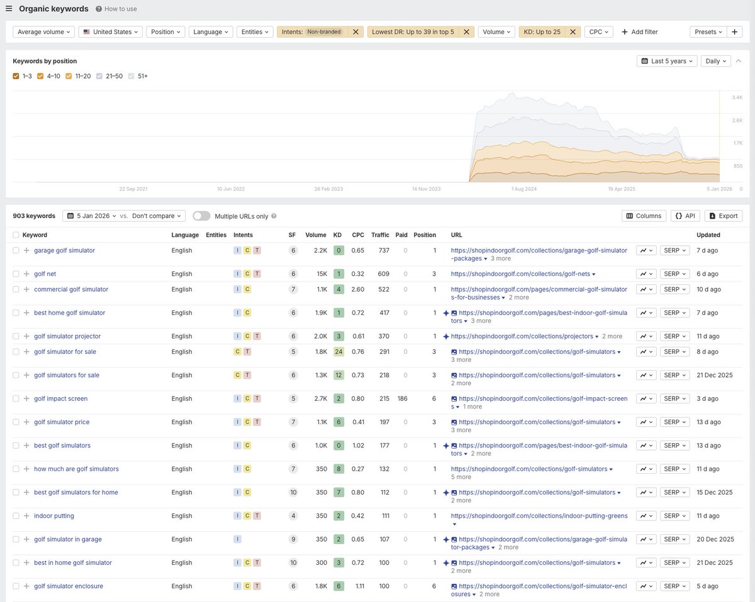Click the image pack icon for golf simulator for sale
This screenshot has width=755, height=602.
tap(454, 352)
